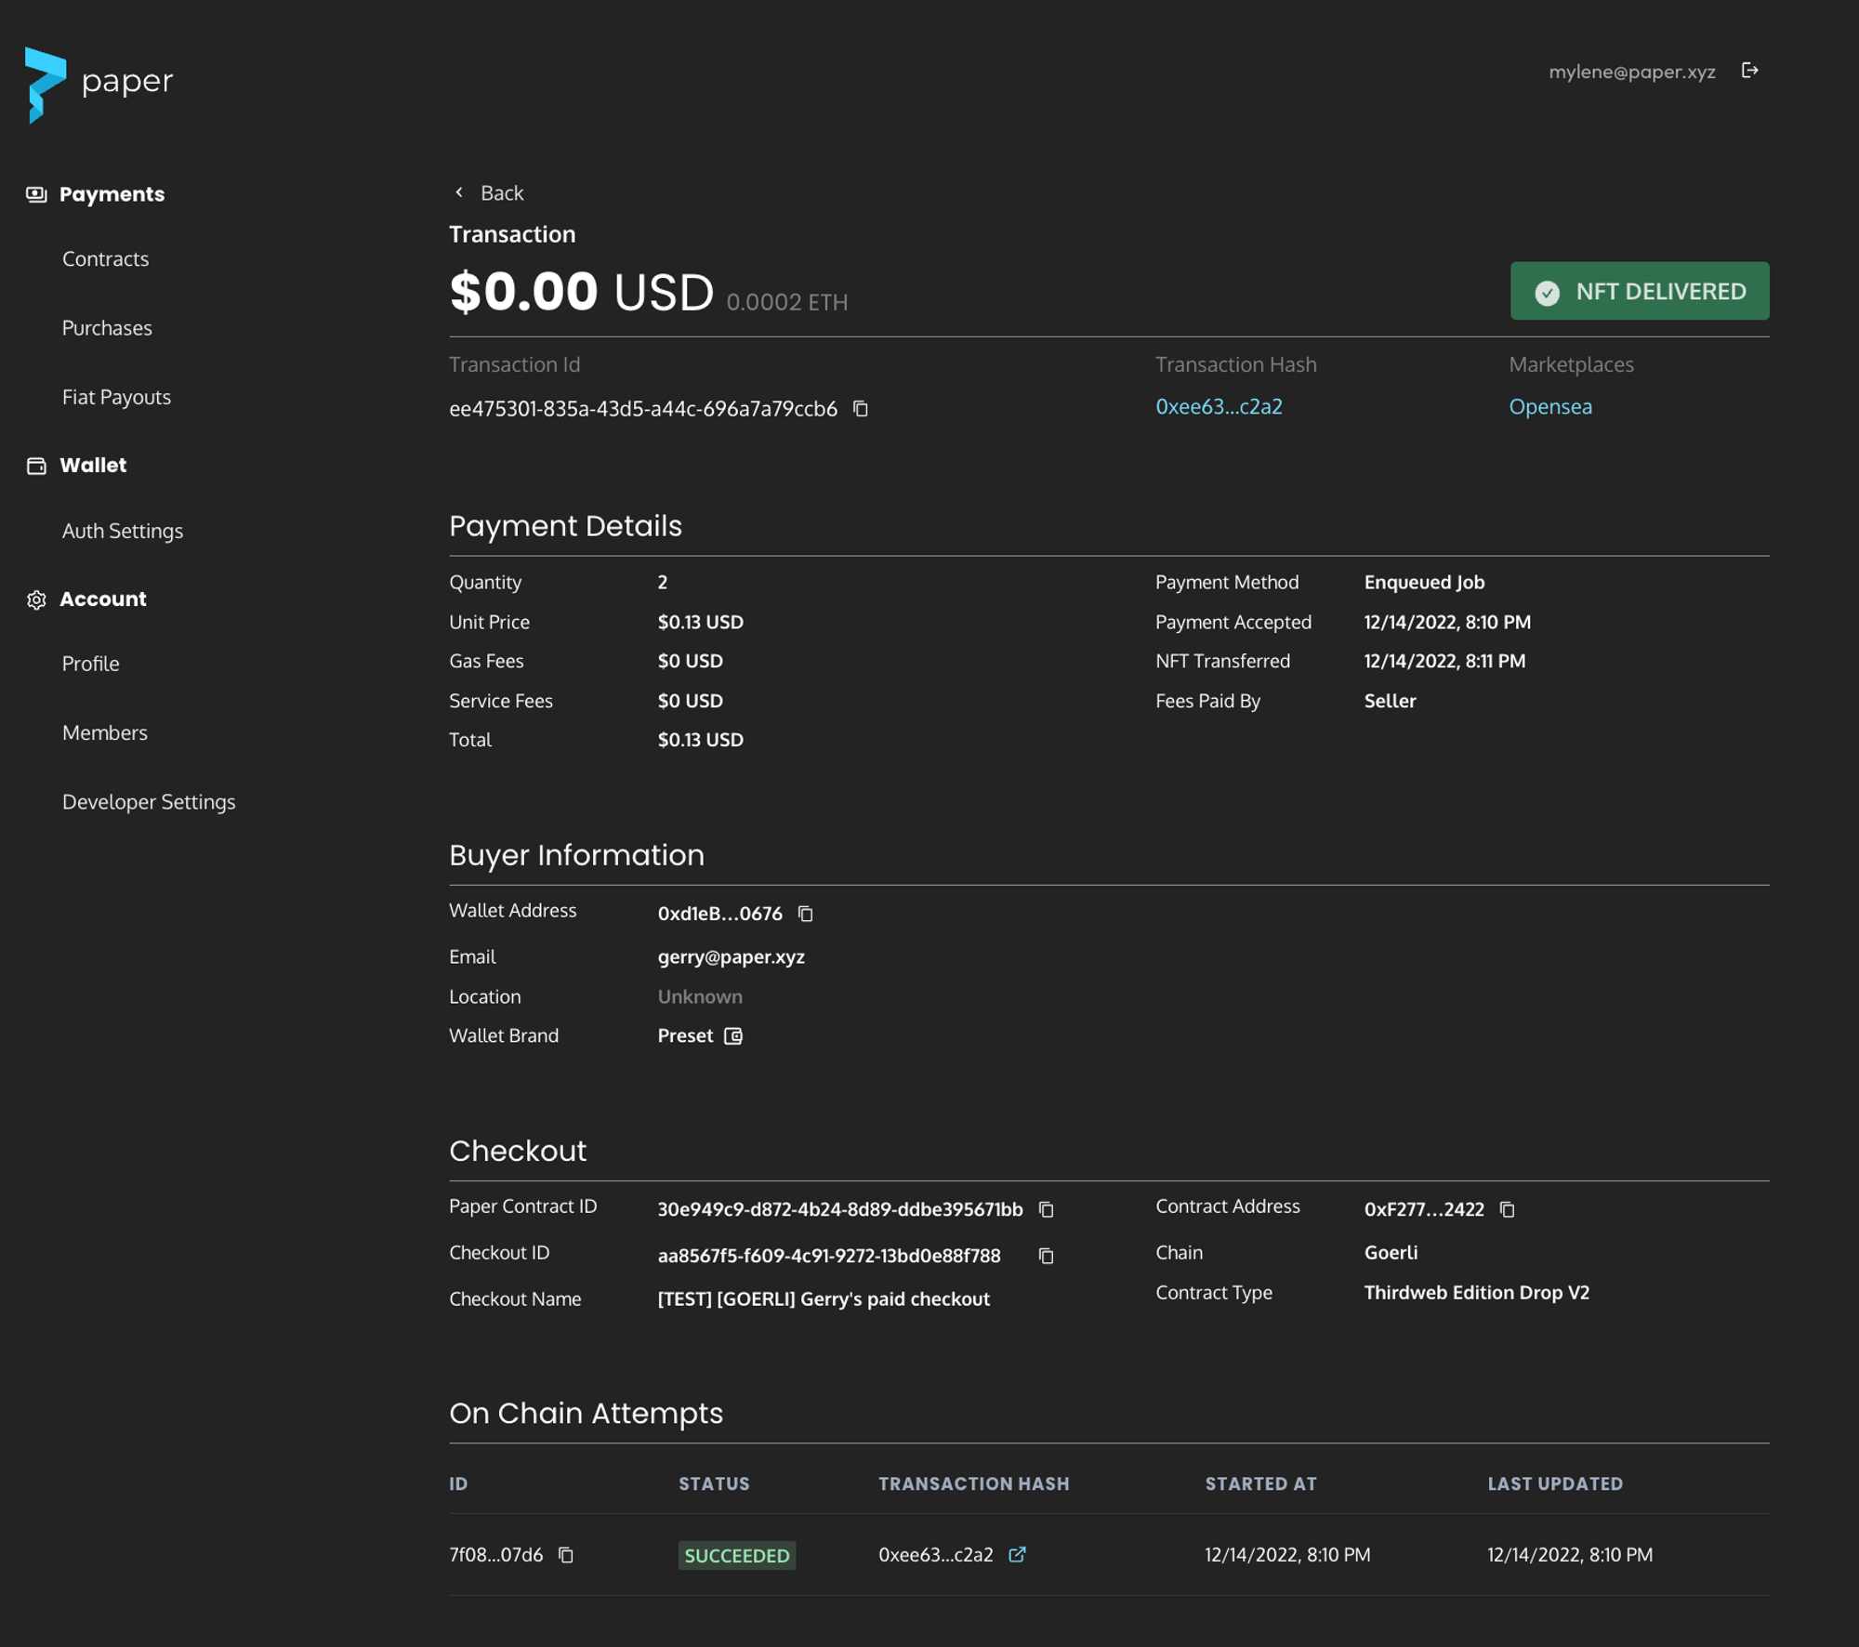Screen dimensions: 1859x1647
Task: Copy the Transaction Id value
Action: pyautogui.click(x=861, y=409)
